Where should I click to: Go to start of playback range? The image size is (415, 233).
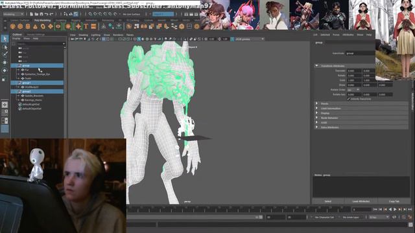pos(375,210)
